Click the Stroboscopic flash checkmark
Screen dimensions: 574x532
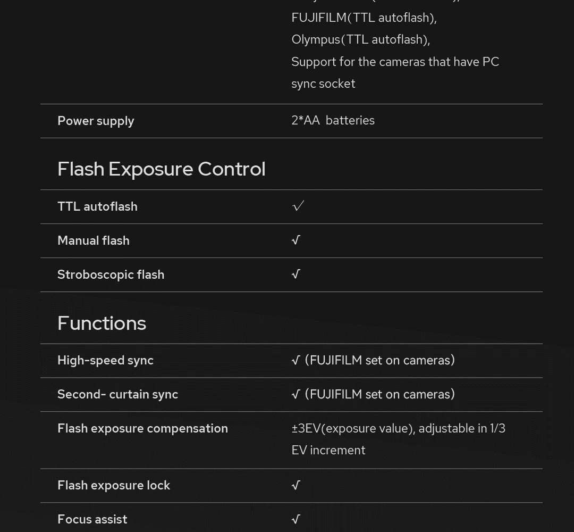point(296,275)
